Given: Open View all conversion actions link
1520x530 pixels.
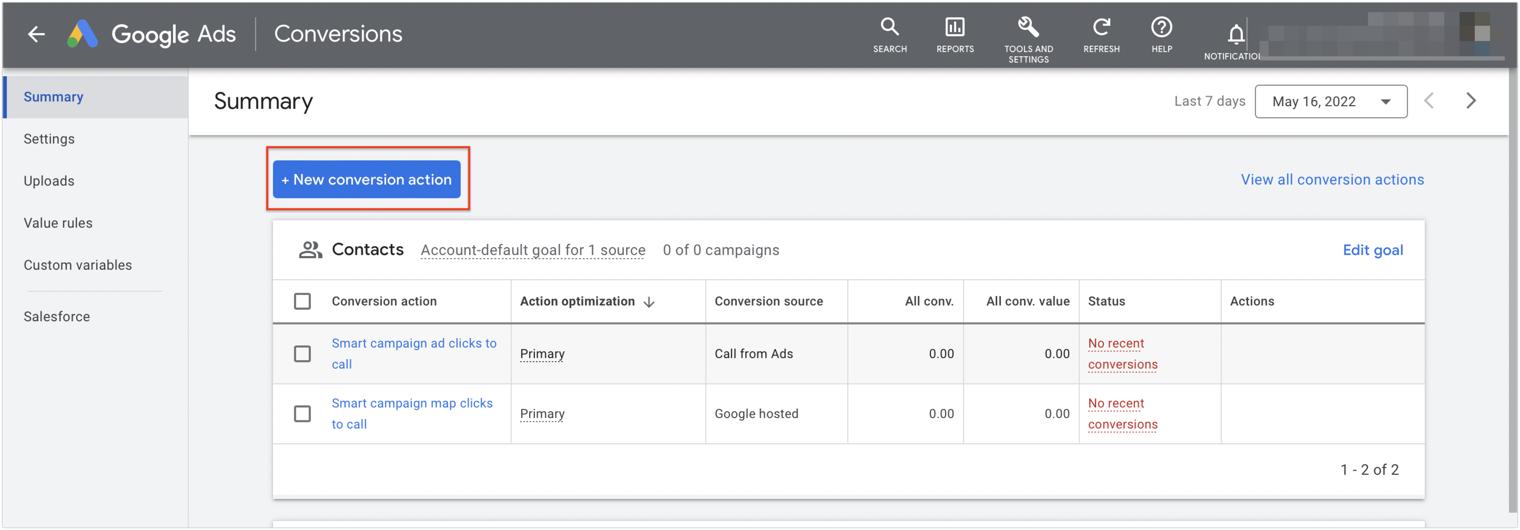Looking at the screenshot, I should [1332, 179].
